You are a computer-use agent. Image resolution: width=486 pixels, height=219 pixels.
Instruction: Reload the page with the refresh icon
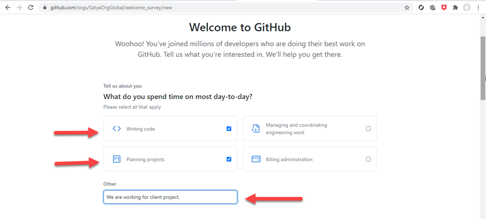click(31, 8)
